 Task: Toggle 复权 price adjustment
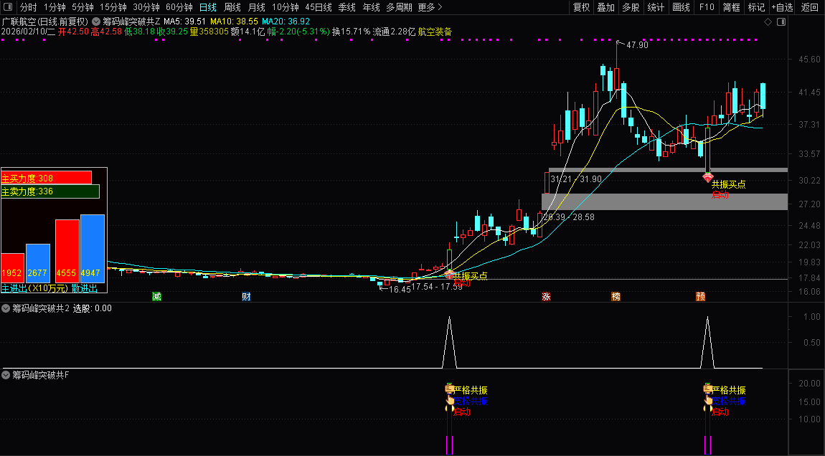coord(581,7)
